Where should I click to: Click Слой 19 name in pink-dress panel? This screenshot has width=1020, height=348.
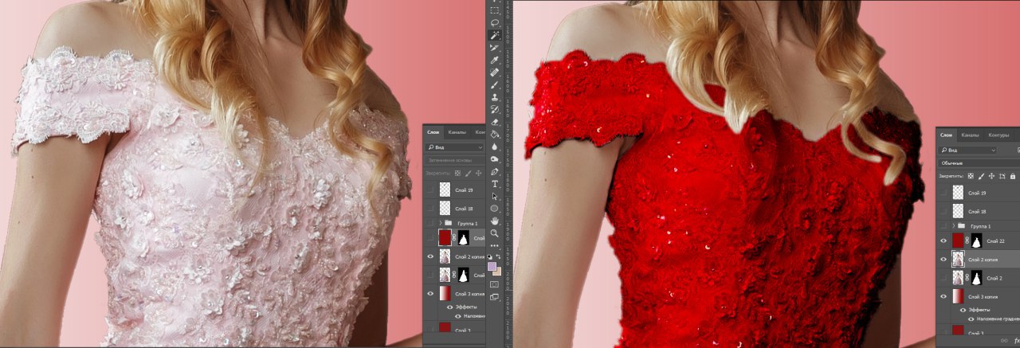[x=464, y=191]
